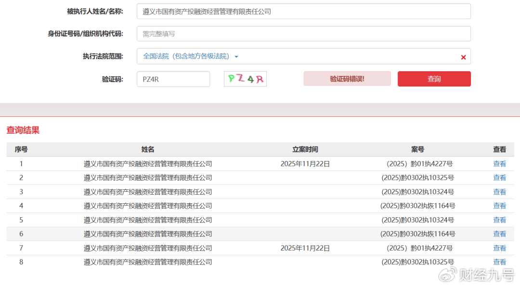Open the 全国法院 court scope dropdown

[187, 56]
